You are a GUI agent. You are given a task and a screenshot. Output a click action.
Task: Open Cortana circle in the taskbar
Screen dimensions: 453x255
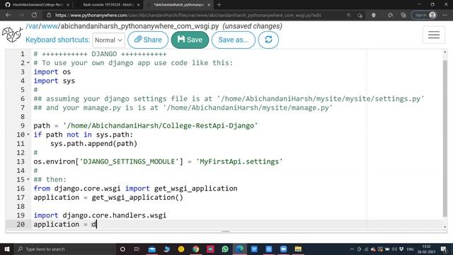click(x=122, y=249)
